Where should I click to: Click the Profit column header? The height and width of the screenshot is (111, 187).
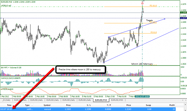[x=172, y=105]
